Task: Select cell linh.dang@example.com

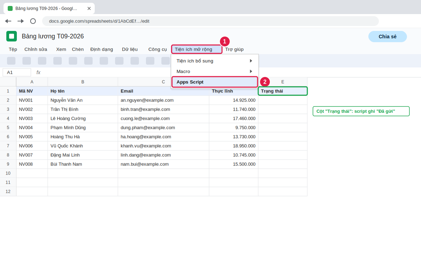Action: [163, 155]
